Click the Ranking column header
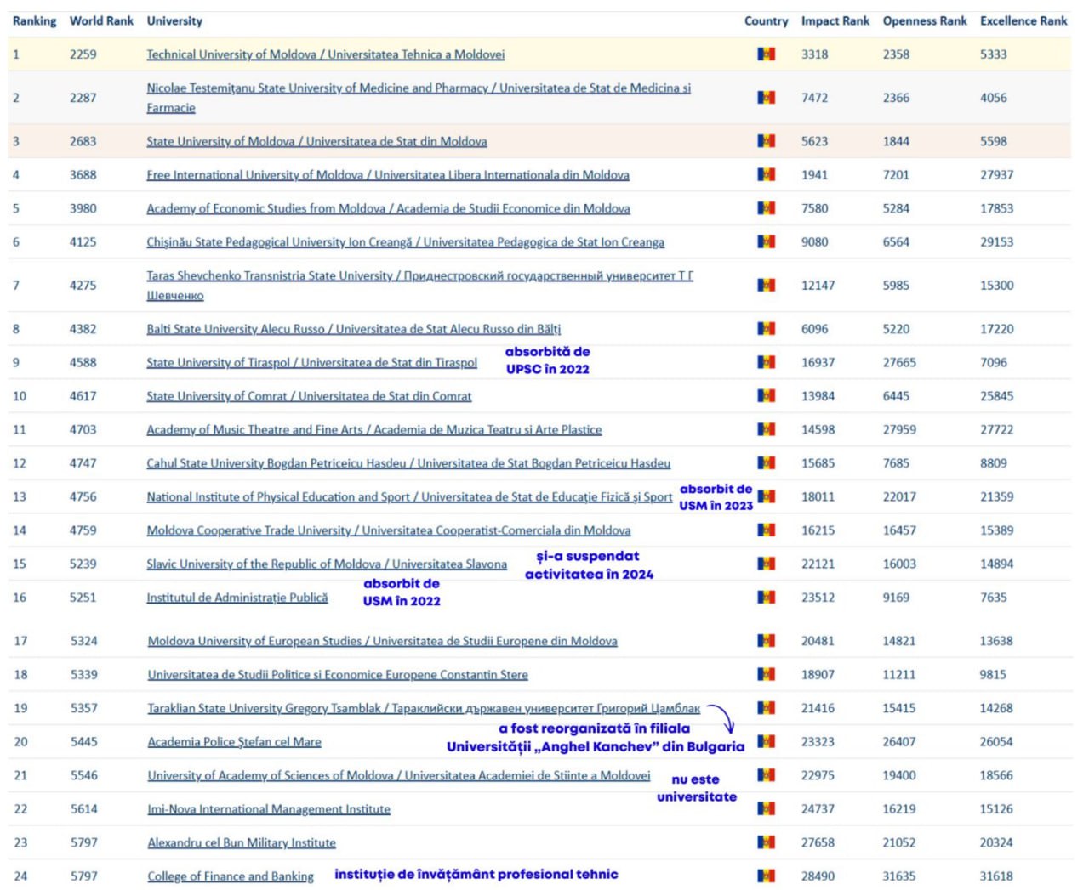1089x890 pixels. 34,21
